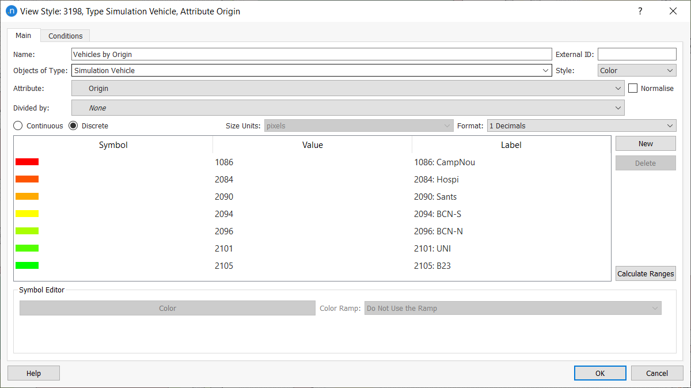Click the New button
The width and height of the screenshot is (691, 388).
(646, 144)
